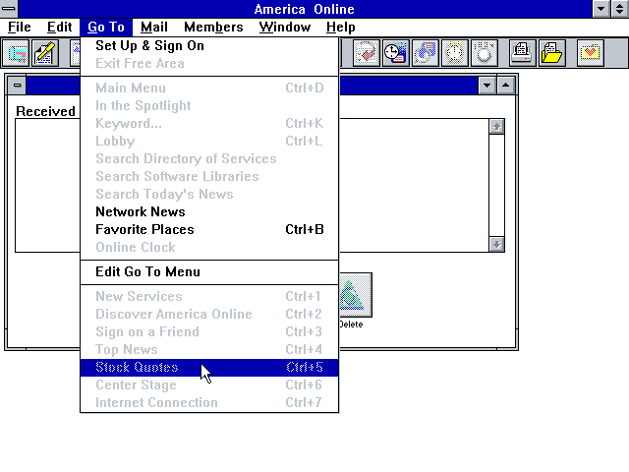Choose Center Stage entry
The height and width of the screenshot is (472, 629).
(209, 384)
